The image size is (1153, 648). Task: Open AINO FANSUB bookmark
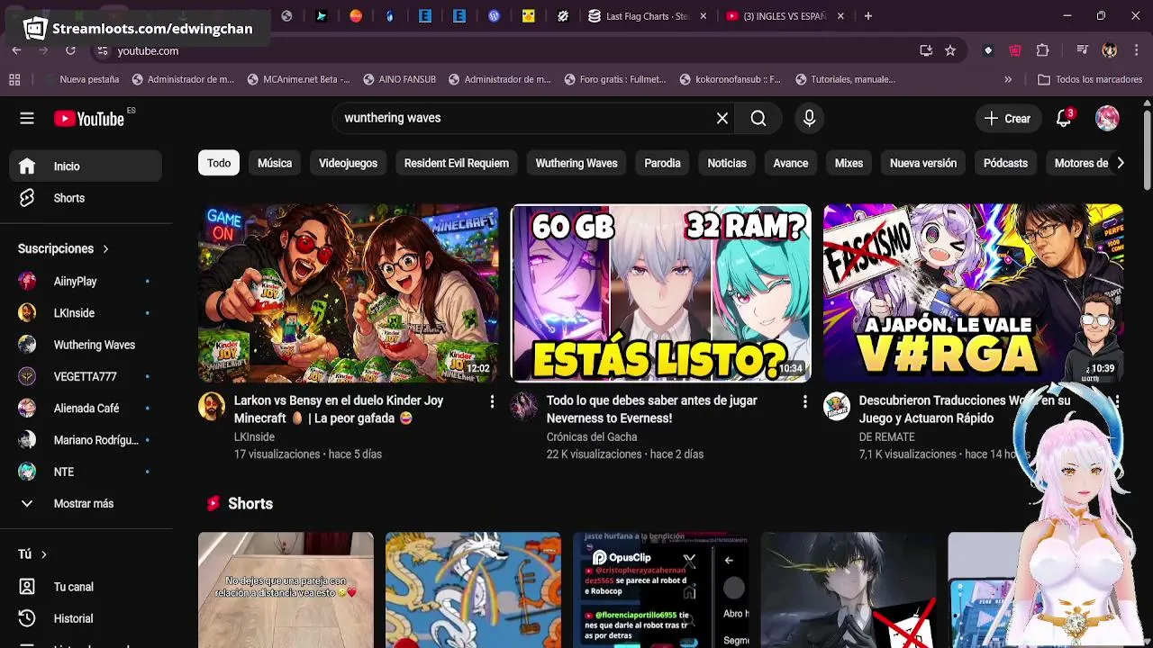point(399,79)
